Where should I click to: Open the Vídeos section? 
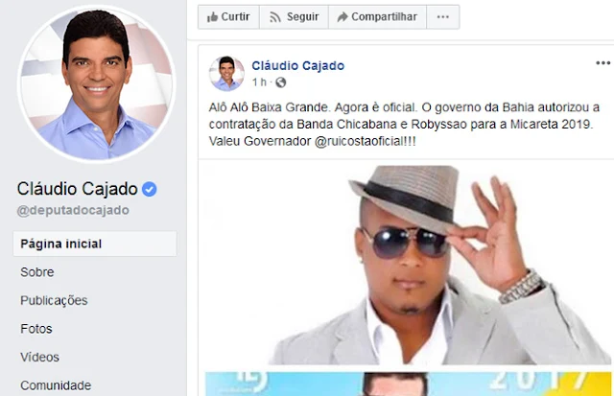[x=40, y=357]
